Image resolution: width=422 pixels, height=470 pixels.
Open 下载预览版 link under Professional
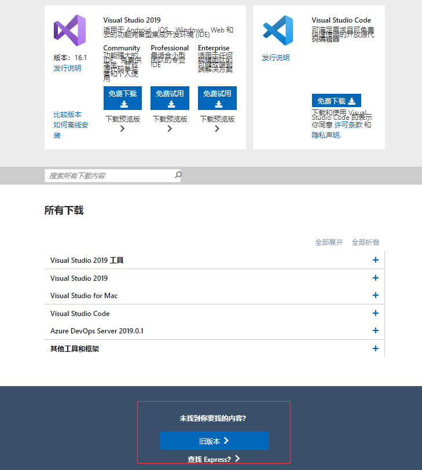click(x=170, y=123)
